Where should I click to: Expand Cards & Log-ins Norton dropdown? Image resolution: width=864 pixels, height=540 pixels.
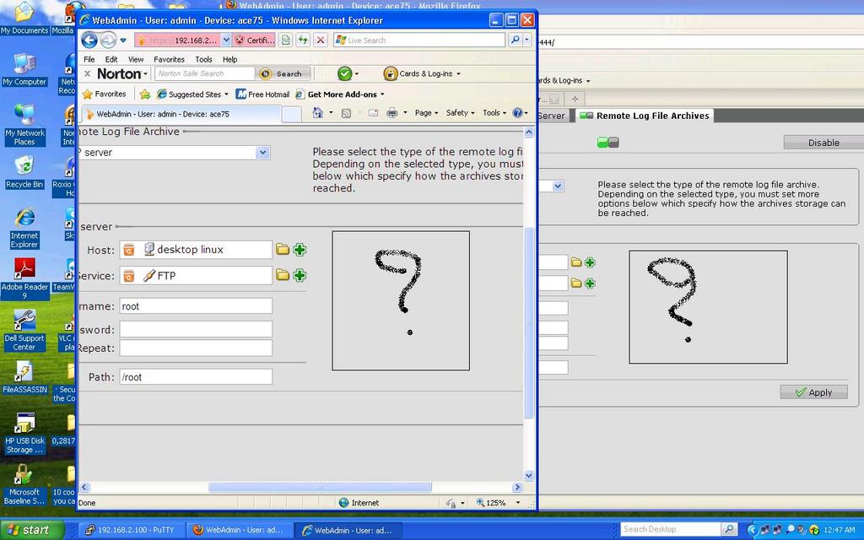pos(422,73)
